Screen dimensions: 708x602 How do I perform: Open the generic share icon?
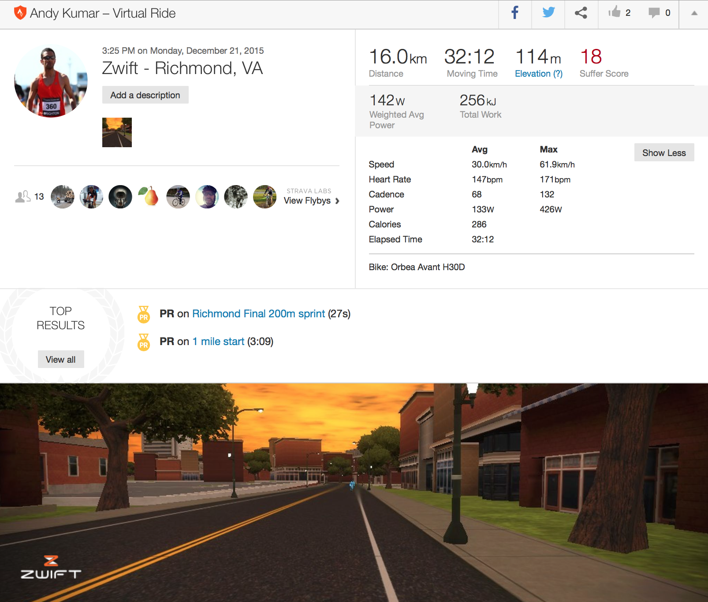click(581, 13)
